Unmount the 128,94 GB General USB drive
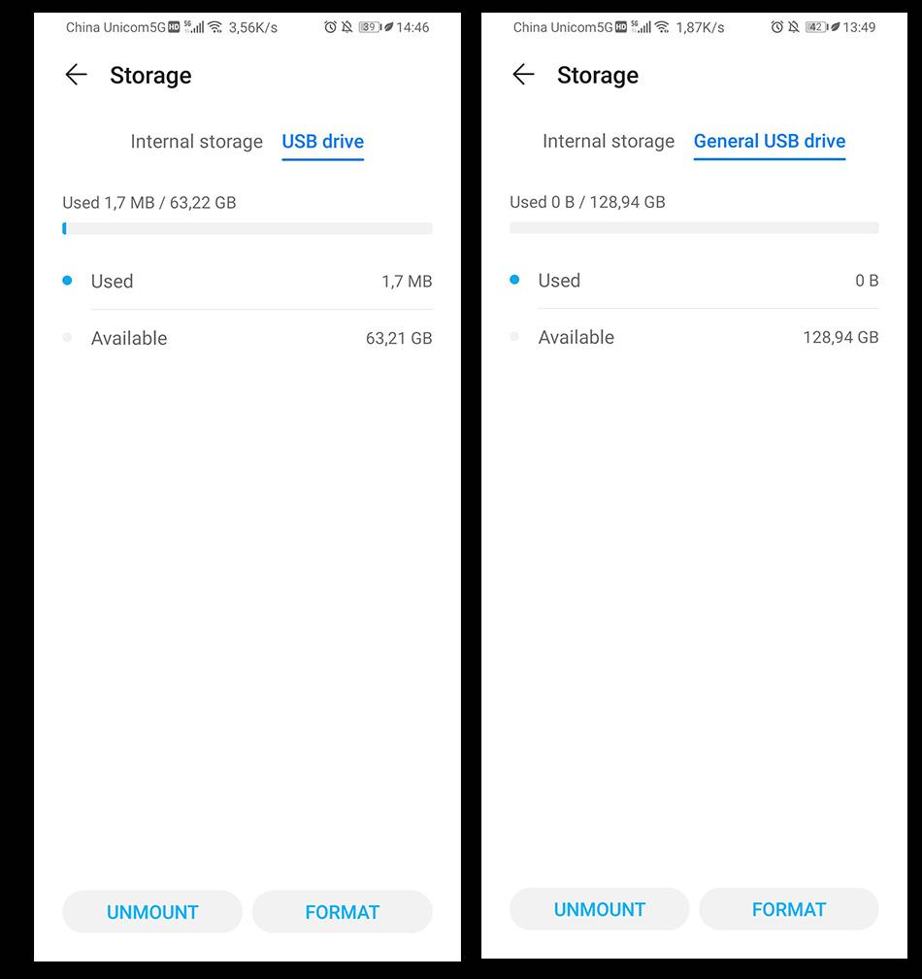Image resolution: width=922 pixels, height=979 pixels. (599, 909)
